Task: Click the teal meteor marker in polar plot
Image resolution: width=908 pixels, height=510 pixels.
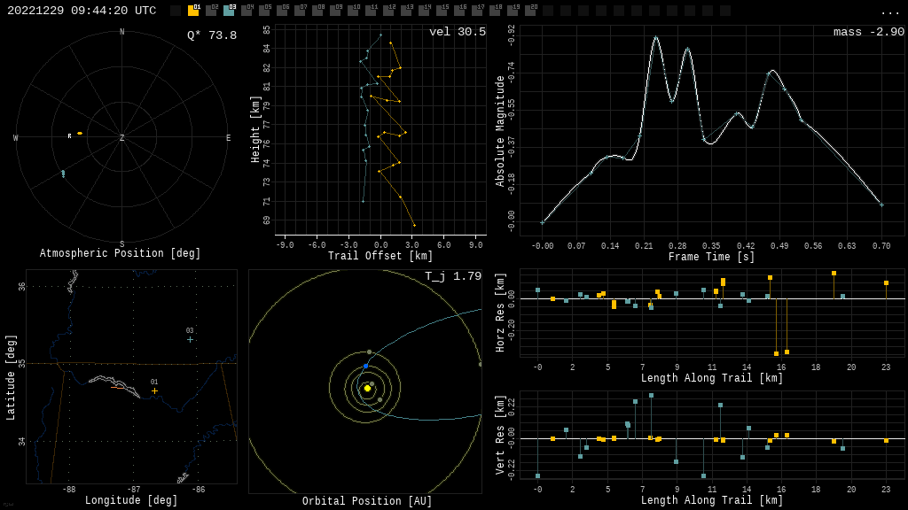Action: [63, 174]
